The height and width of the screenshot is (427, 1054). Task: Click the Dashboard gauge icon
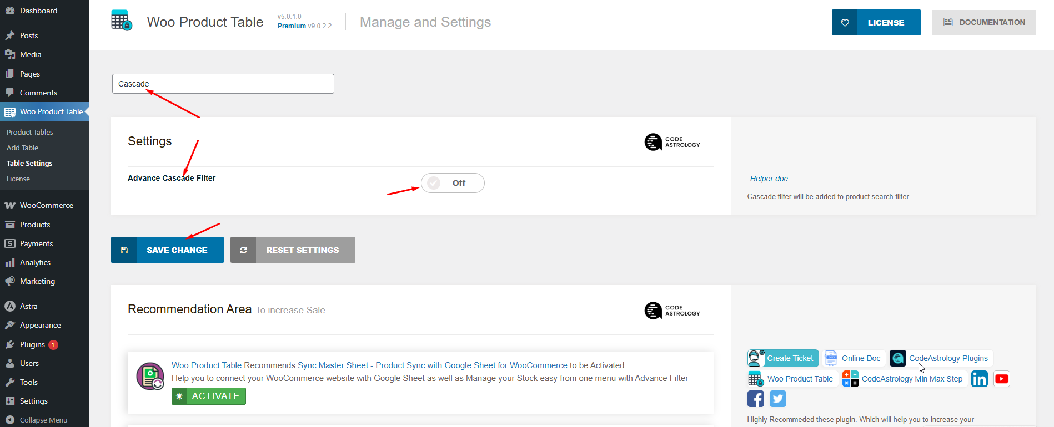[9, 11]
